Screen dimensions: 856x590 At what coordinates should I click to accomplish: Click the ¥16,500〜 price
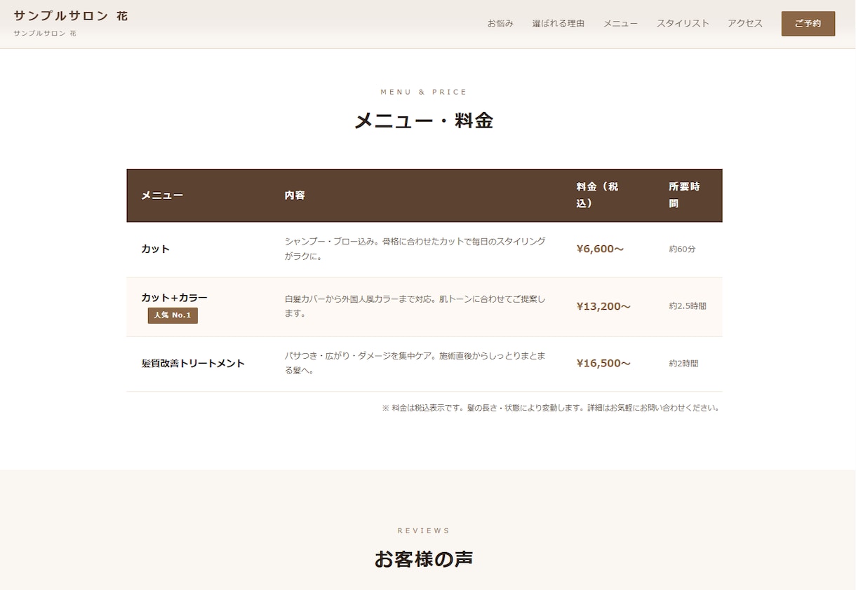point(603,363)
